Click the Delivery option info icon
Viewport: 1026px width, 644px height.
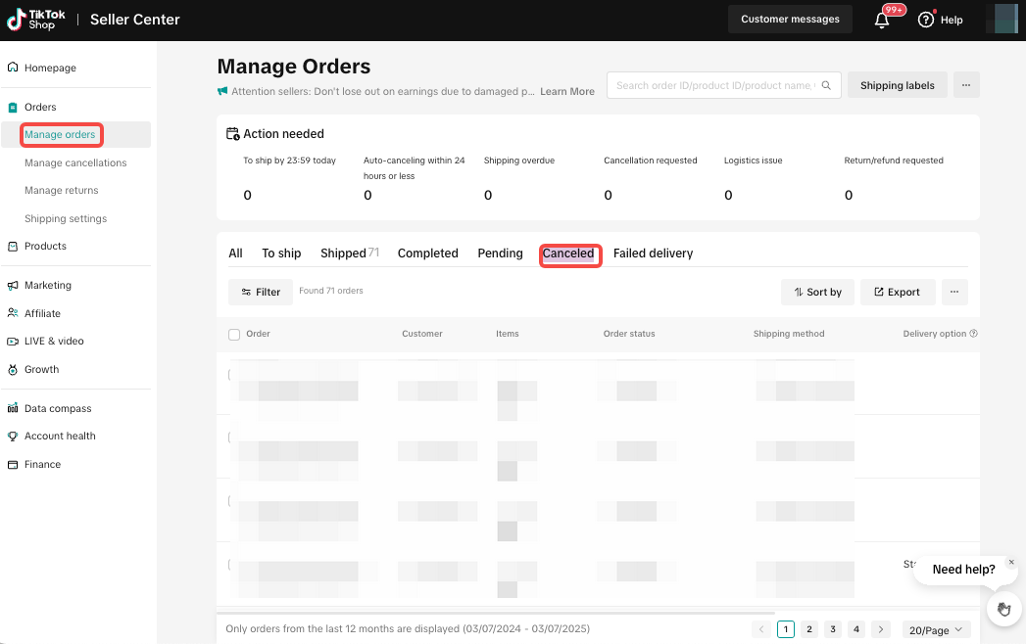tap(973, 334)
